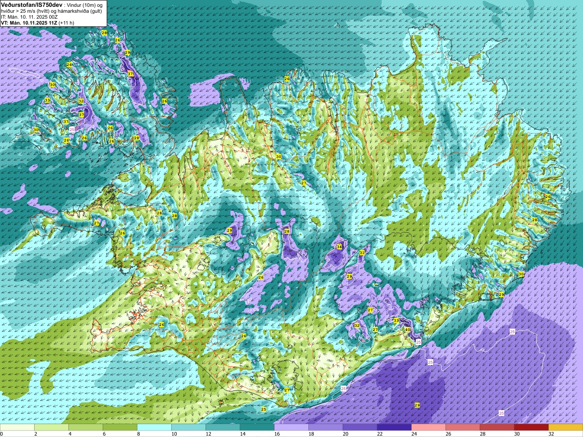Select the orange-yellow above-32 m/s legend swatch

tap(566, 427)
